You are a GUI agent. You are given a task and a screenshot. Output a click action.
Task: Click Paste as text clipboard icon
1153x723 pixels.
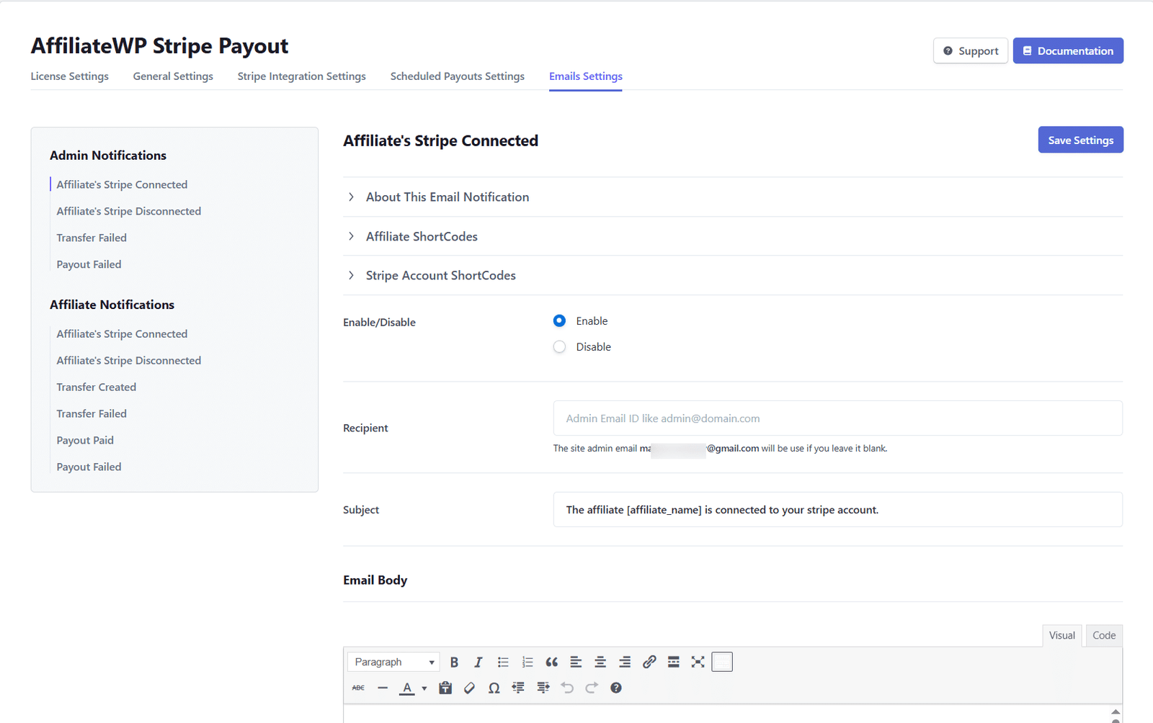click(445, 688)
